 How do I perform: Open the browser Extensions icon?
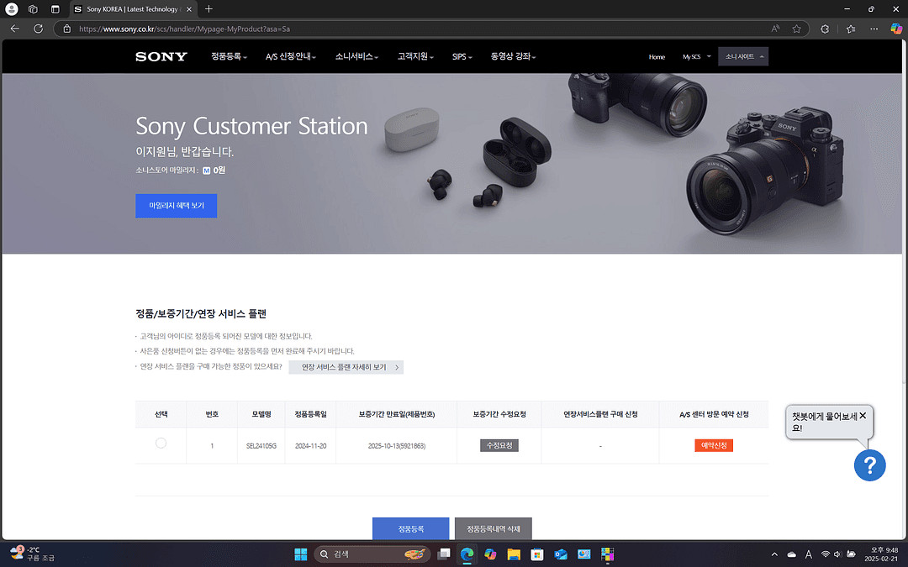coord(825,29)
